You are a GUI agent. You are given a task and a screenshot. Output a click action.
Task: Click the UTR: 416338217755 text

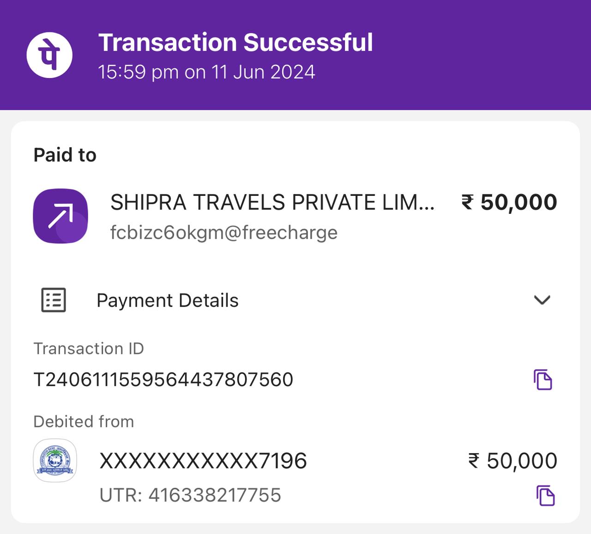pos(190,495)
